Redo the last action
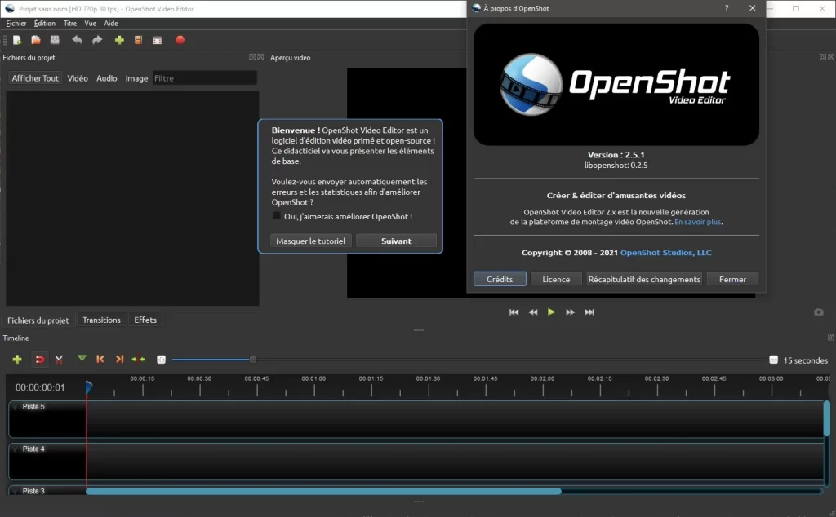The width and height of the screenshot is (836, 517). coord(96,39)
